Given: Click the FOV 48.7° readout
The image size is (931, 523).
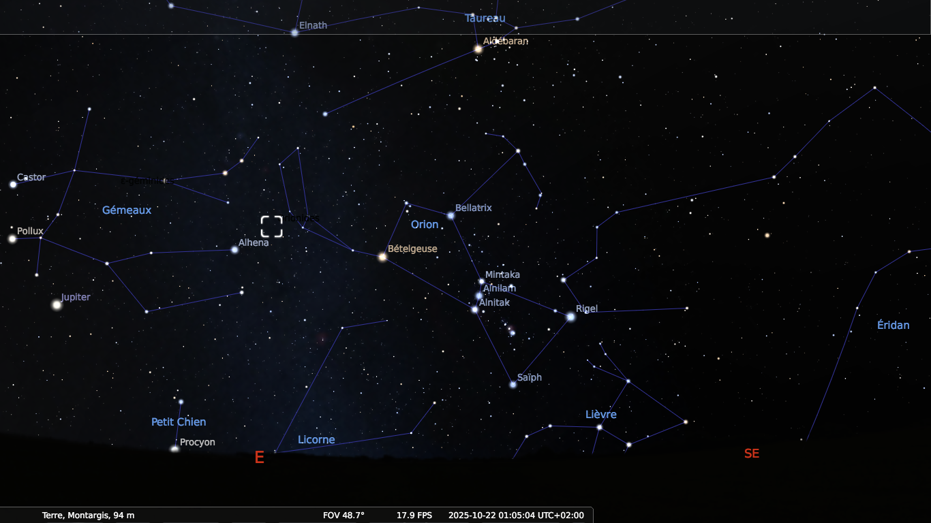Looking at the screenshot, I should [344, 515].
